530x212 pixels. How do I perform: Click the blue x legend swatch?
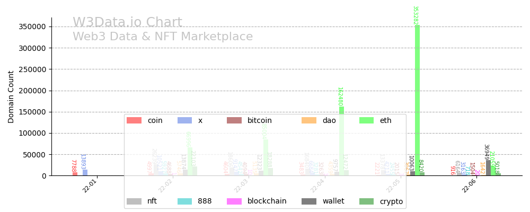tap(185, 120)
